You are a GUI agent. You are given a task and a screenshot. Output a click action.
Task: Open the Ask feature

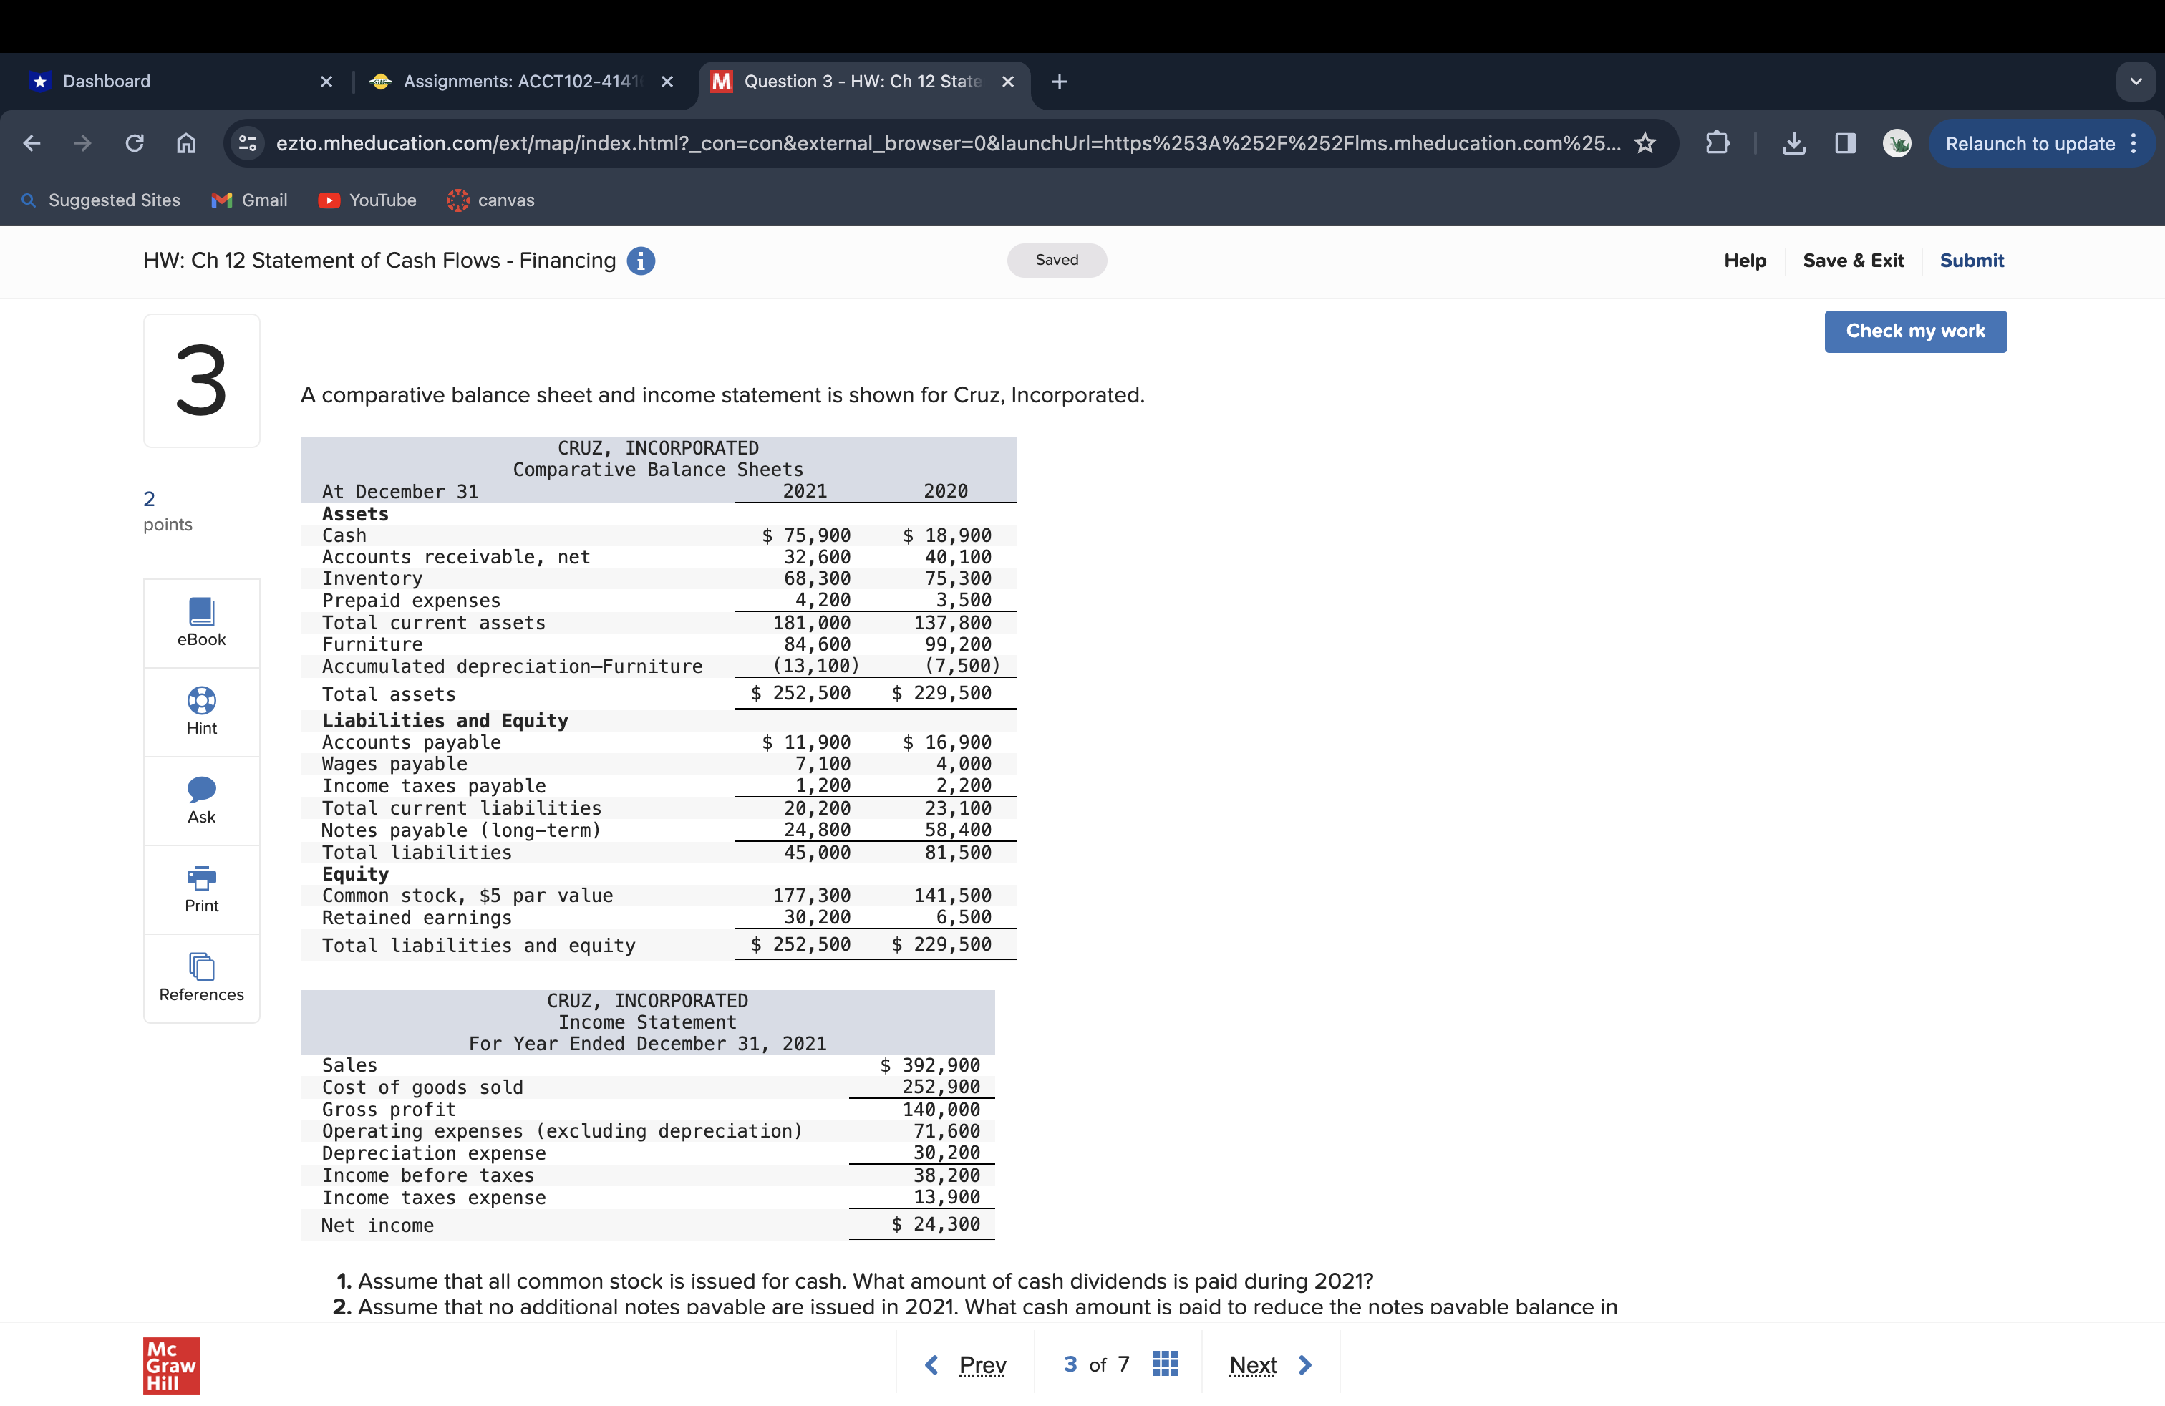pyautogui.click(x=201, y=790)
